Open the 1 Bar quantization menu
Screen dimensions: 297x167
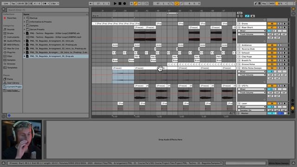[x=55, y=3]
